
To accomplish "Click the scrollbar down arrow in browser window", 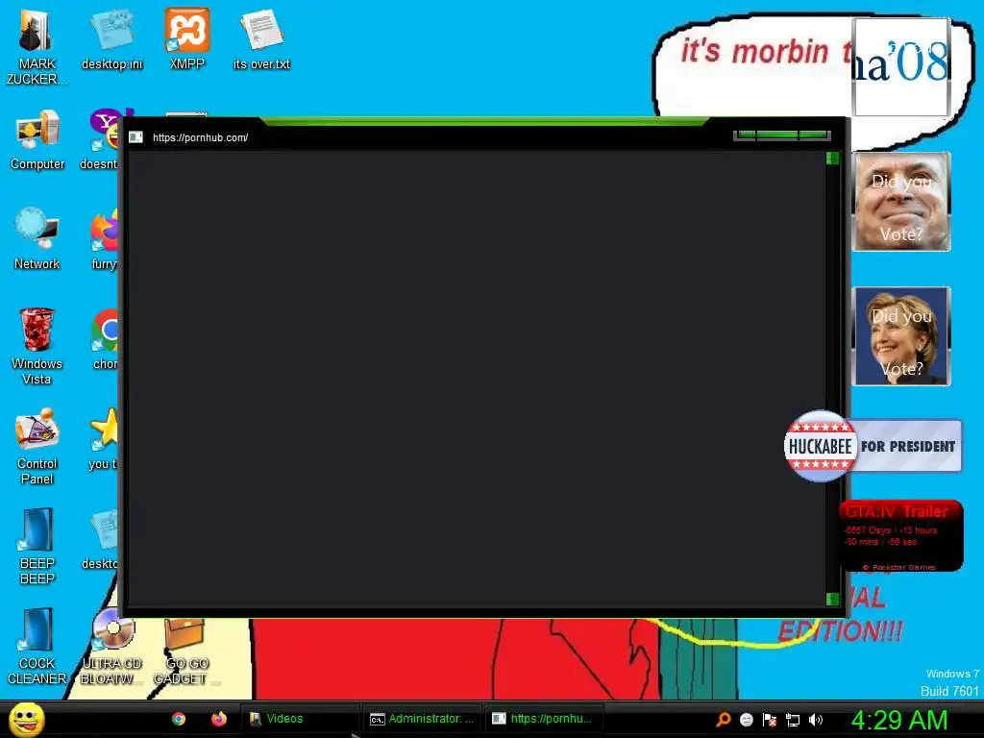I will coord(833,600).
